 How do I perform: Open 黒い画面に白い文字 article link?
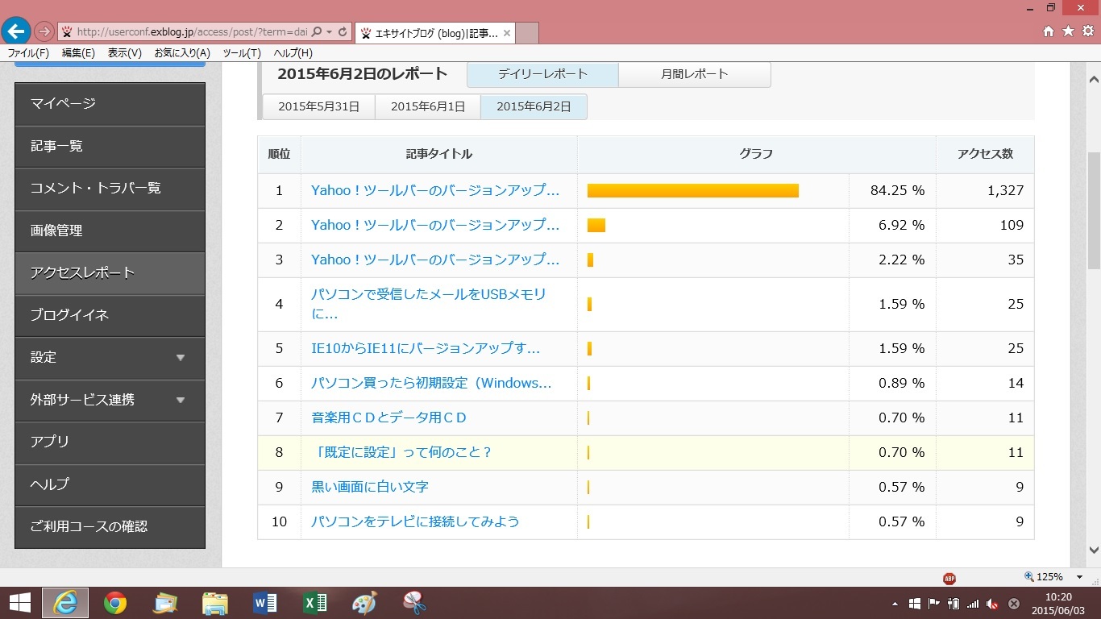[370, 488]
